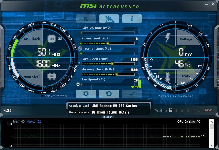This screenshot has width=219, height=150.
Task: Apply changes with the checkmark button
Action: tap(132, 94)
